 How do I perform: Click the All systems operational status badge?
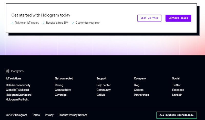(x=176, y=115)
